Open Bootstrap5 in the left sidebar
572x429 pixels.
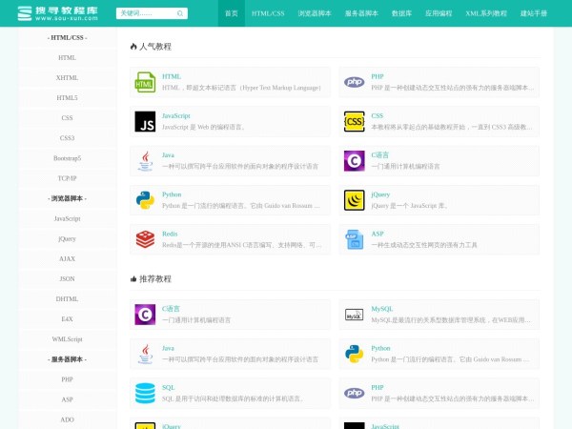[x=67, y=158]
